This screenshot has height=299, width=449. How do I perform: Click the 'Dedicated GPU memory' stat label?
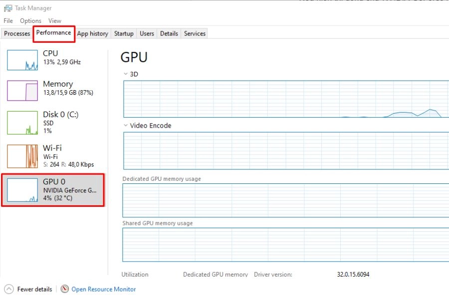[x=216, y=275]
